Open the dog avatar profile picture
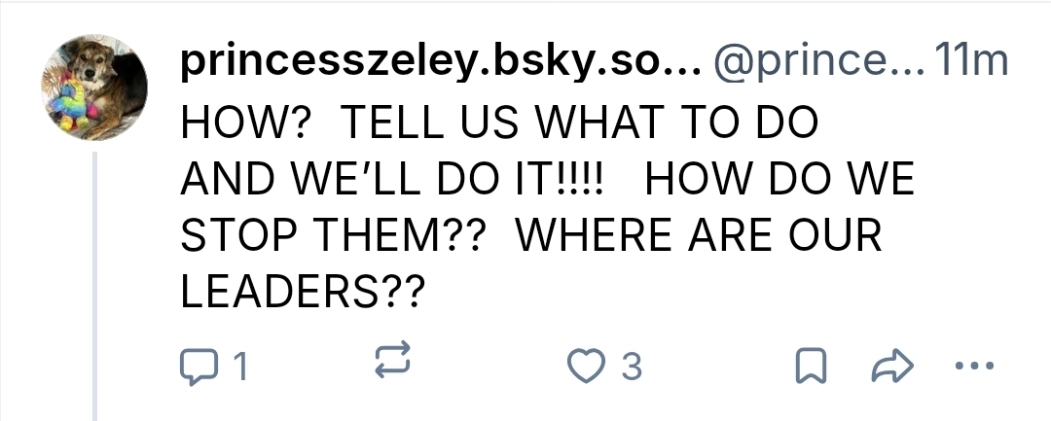 (x=95, y=87)
